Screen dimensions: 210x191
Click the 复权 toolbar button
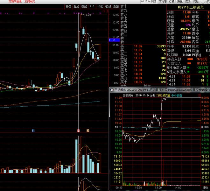click(x=68, y=6)
